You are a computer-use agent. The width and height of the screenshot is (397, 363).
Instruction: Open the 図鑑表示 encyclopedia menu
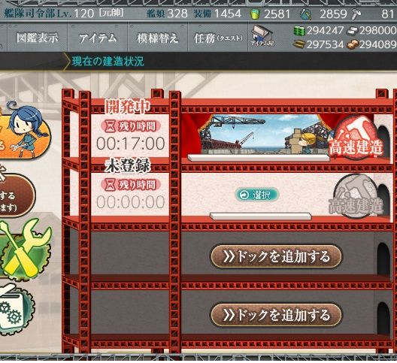click(38, 38)
